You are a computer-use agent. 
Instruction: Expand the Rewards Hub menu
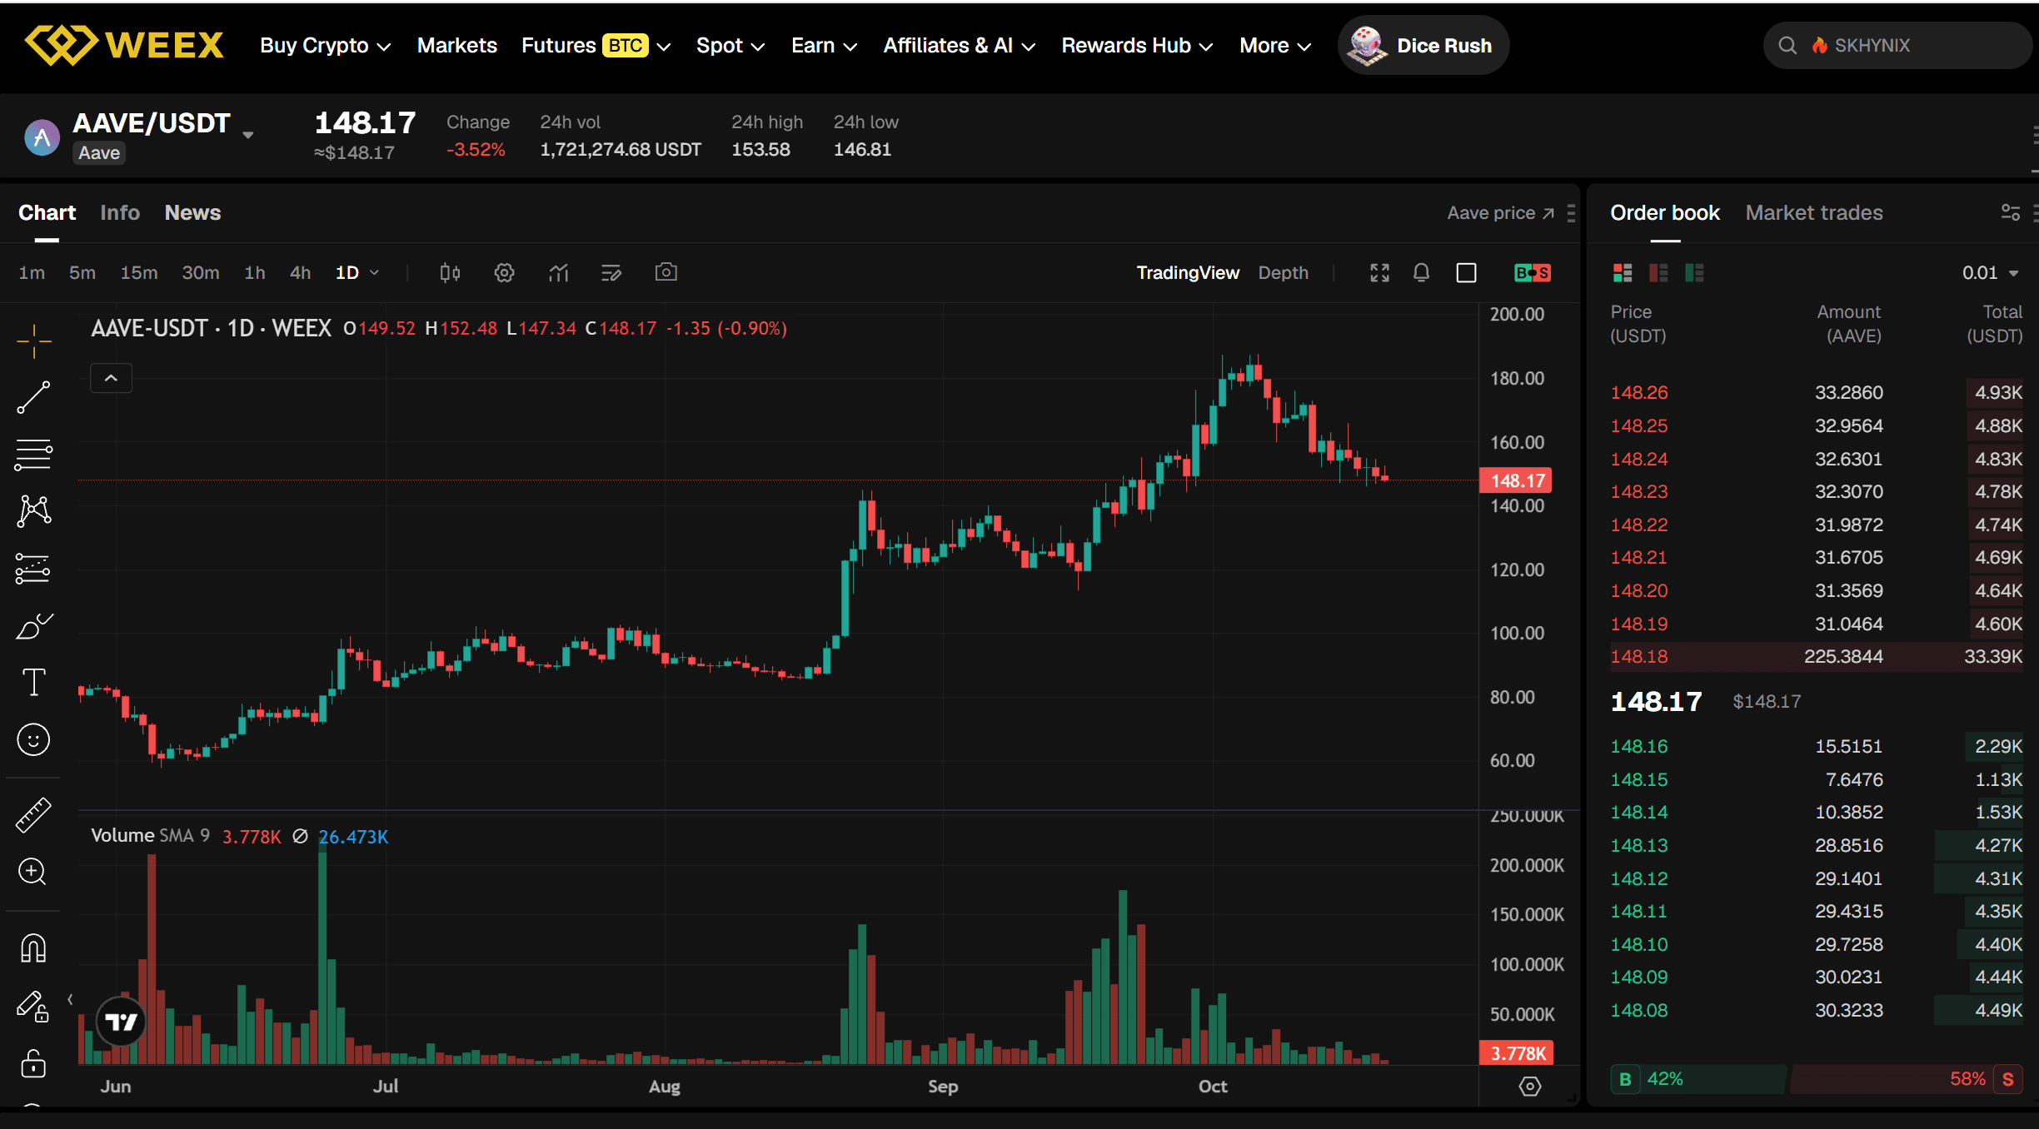[1136, 46]
